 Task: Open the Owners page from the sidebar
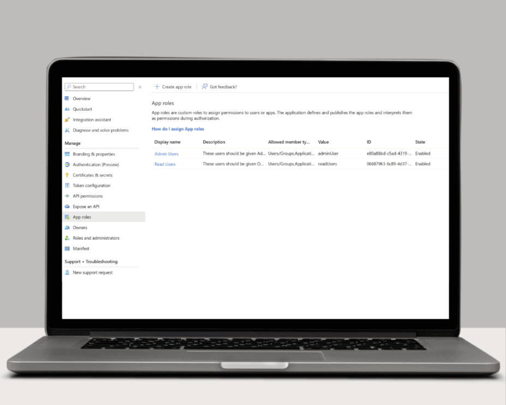[81, 227]
